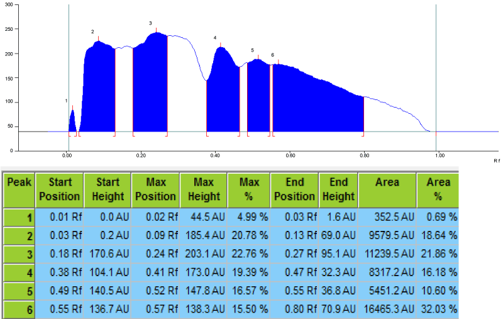The height and width of the screenshot is (319, 503).
Task: Click the 19.39 % max percent cell
Action: pos(248,273)
